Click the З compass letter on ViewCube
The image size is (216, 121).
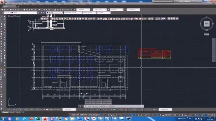pyautogui.click(x=200, y=24)
